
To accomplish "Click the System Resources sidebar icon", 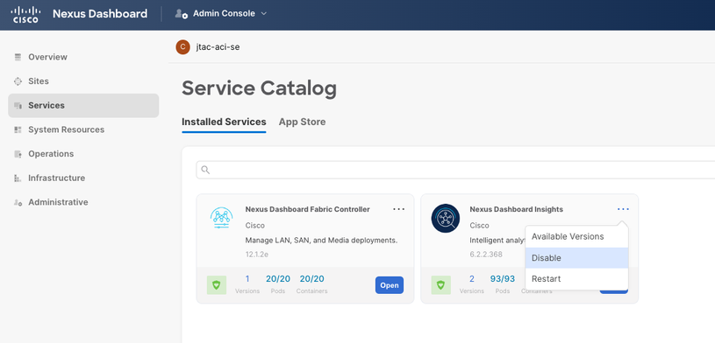I will (x=18, y=129).
